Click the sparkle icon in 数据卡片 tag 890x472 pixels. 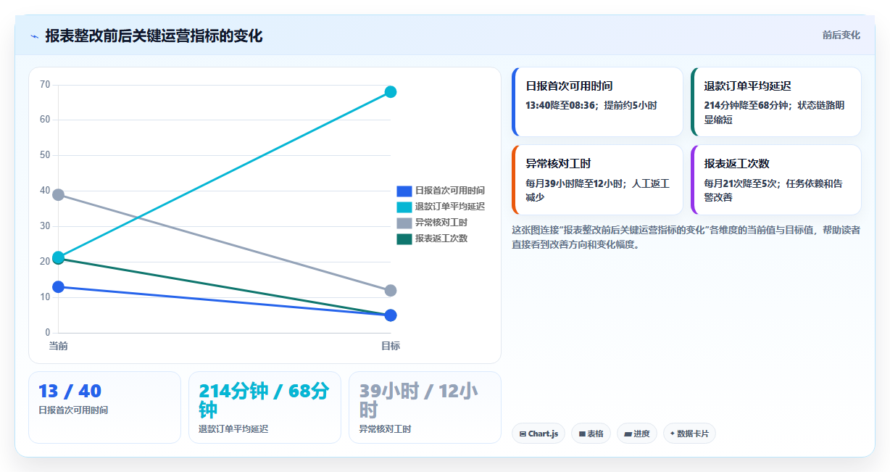(673, 434)
